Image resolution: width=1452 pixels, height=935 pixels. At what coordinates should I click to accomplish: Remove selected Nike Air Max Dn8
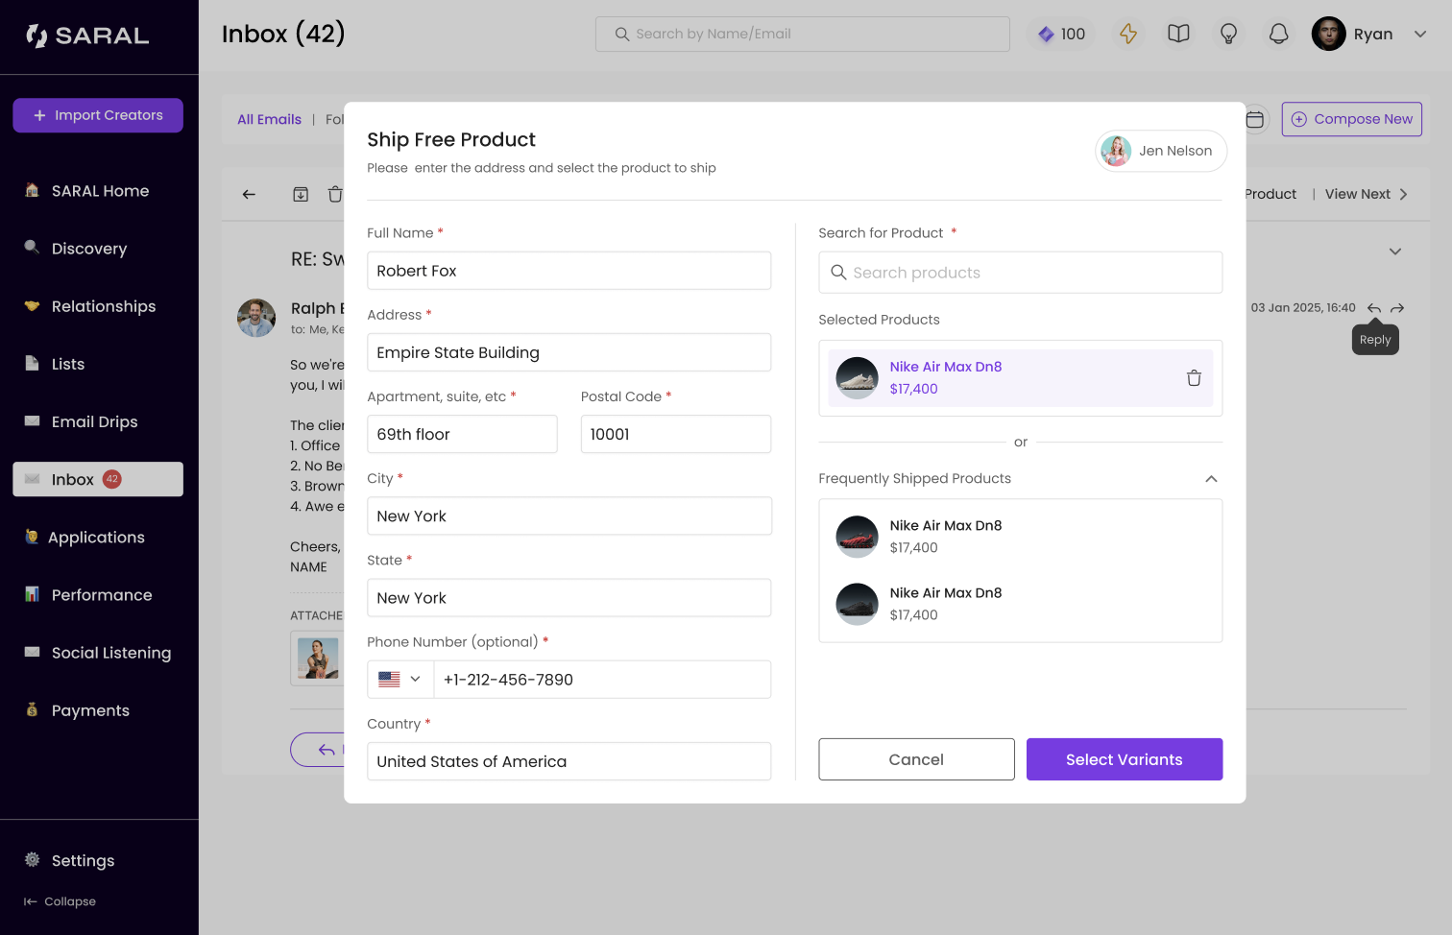(x=1194, y=378)
